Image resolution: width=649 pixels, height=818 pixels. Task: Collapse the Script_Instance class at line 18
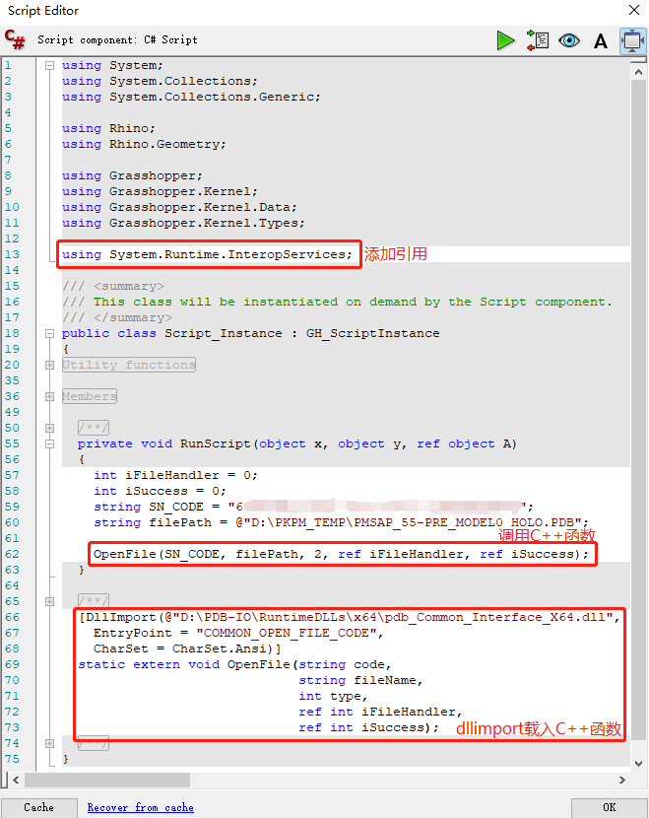[49, 333]
